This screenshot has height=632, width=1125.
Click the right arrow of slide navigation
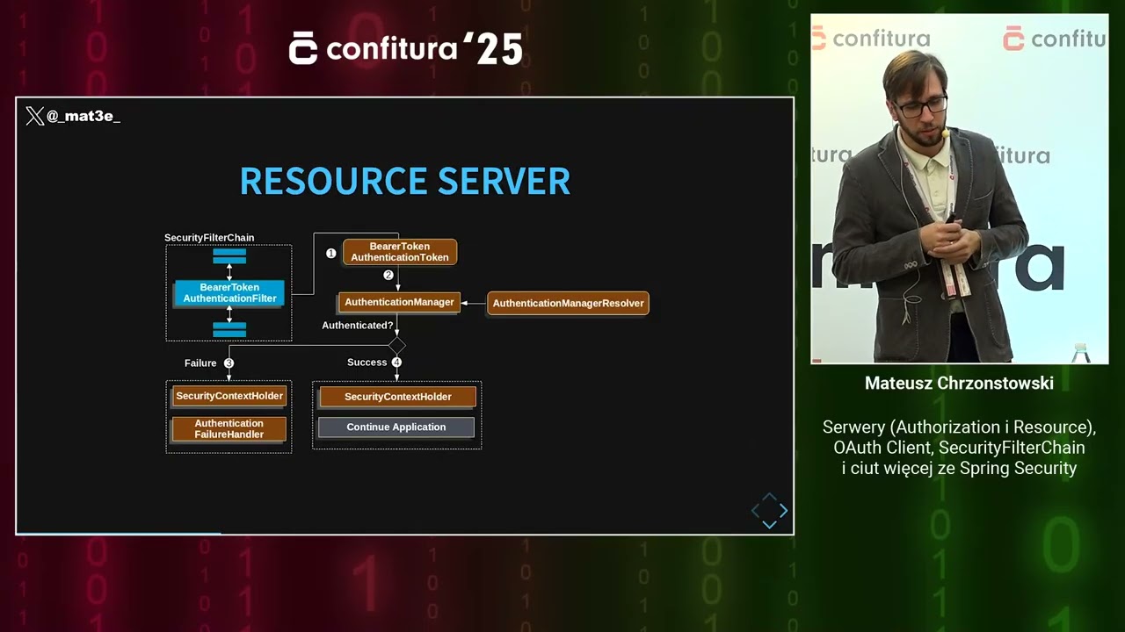click(x=783, y=510)
